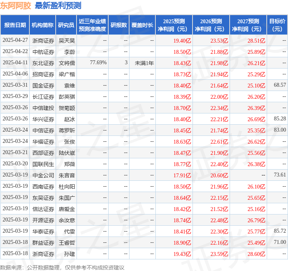Select the 机构简称 column header
Image resolution: width=288 pixels, height=271 pixels.
[x=43, y=25]
